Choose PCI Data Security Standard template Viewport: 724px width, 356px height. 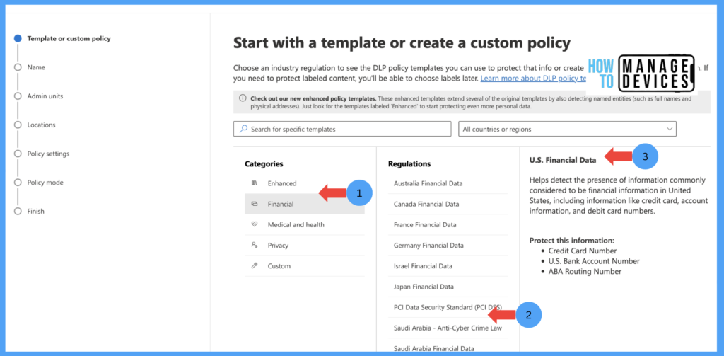point(445,307)
